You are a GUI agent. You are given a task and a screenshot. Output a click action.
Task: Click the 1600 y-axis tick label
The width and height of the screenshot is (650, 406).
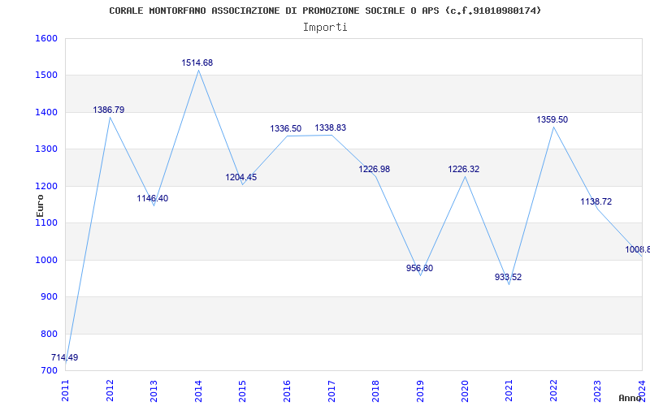tap(46, 38)
